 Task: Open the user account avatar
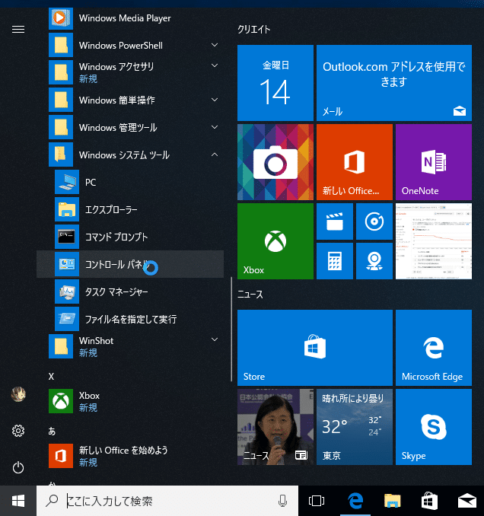pyautogui.click(x=18, y=394)
